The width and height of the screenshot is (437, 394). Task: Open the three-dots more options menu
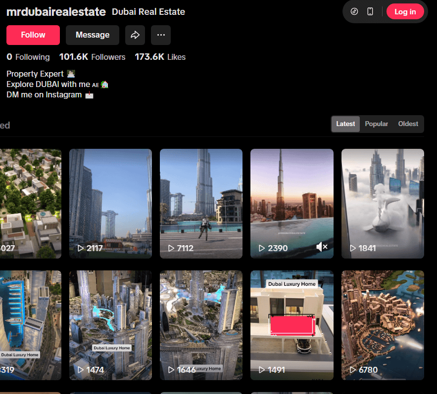161,35
